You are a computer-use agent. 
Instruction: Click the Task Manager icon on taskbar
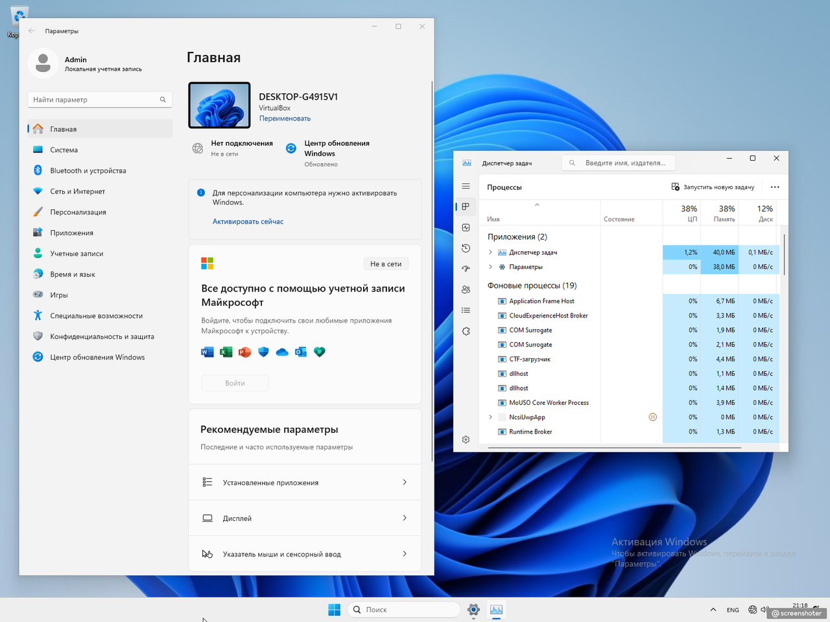pos(496,610)
